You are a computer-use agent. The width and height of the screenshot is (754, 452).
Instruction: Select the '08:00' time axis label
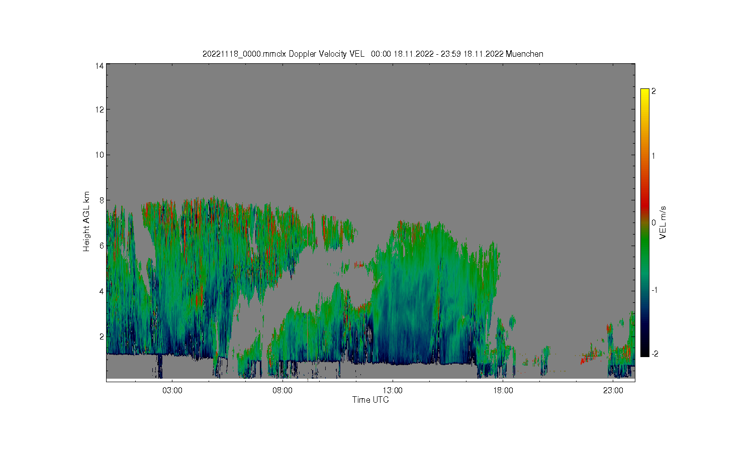click(282, 390)
